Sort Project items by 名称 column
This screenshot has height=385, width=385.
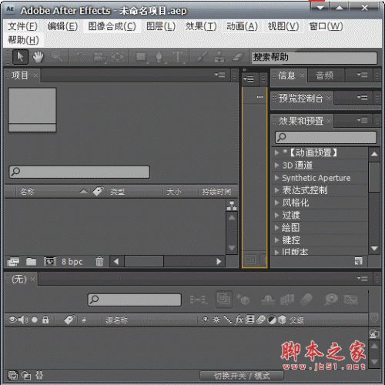tap(27, 192)
